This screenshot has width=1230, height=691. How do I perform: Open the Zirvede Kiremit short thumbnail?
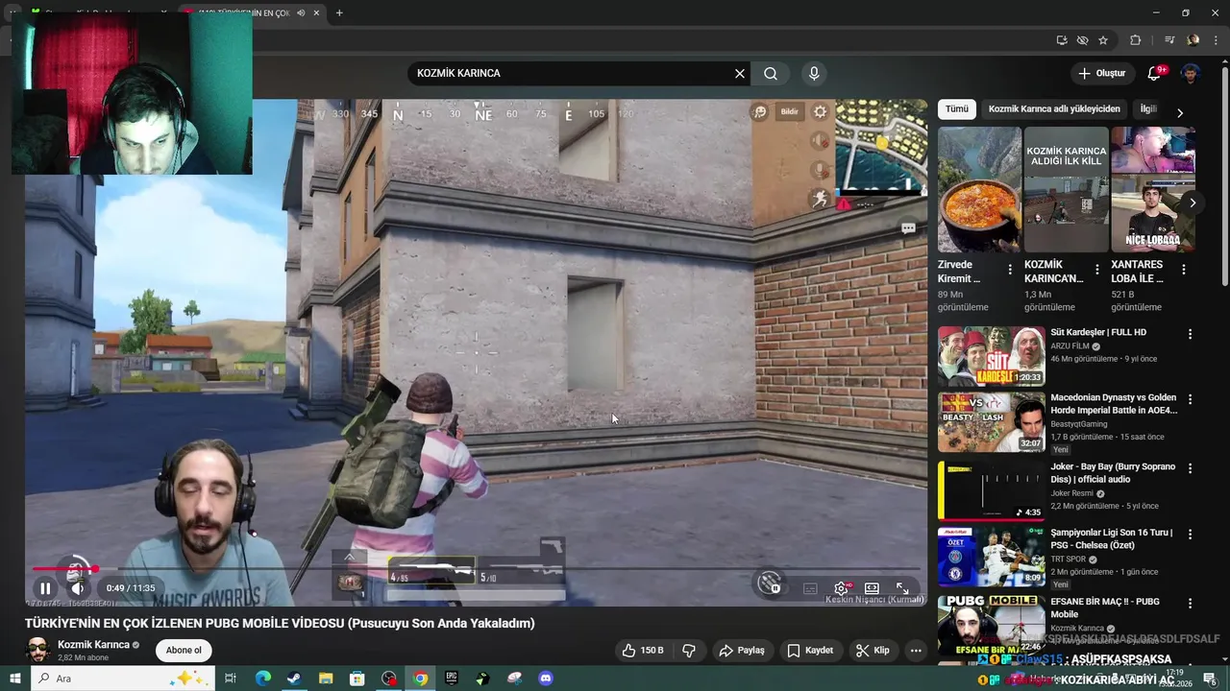point(979,189)
